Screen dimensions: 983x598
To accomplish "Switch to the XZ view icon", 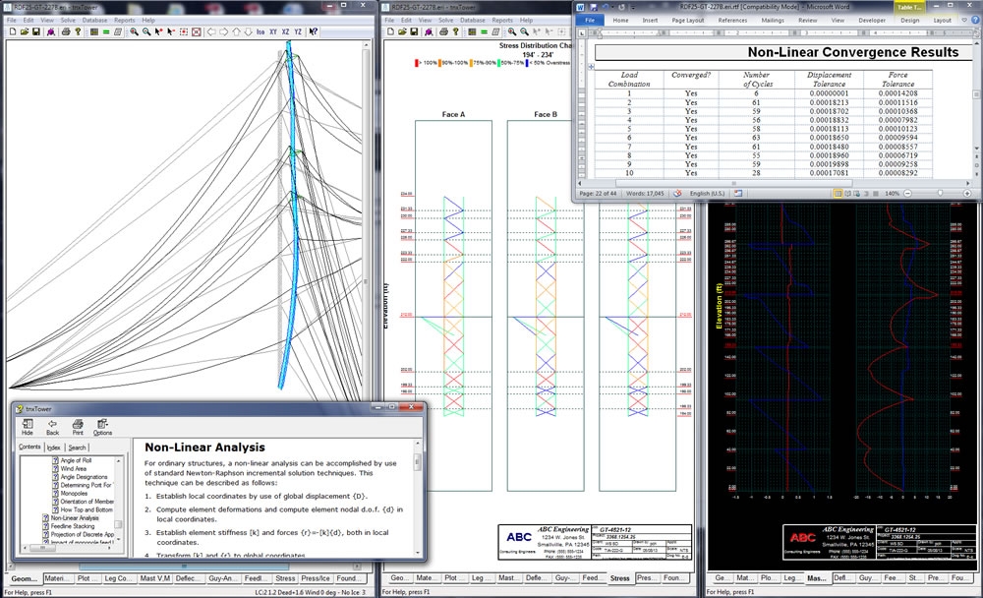I will 285,31.
